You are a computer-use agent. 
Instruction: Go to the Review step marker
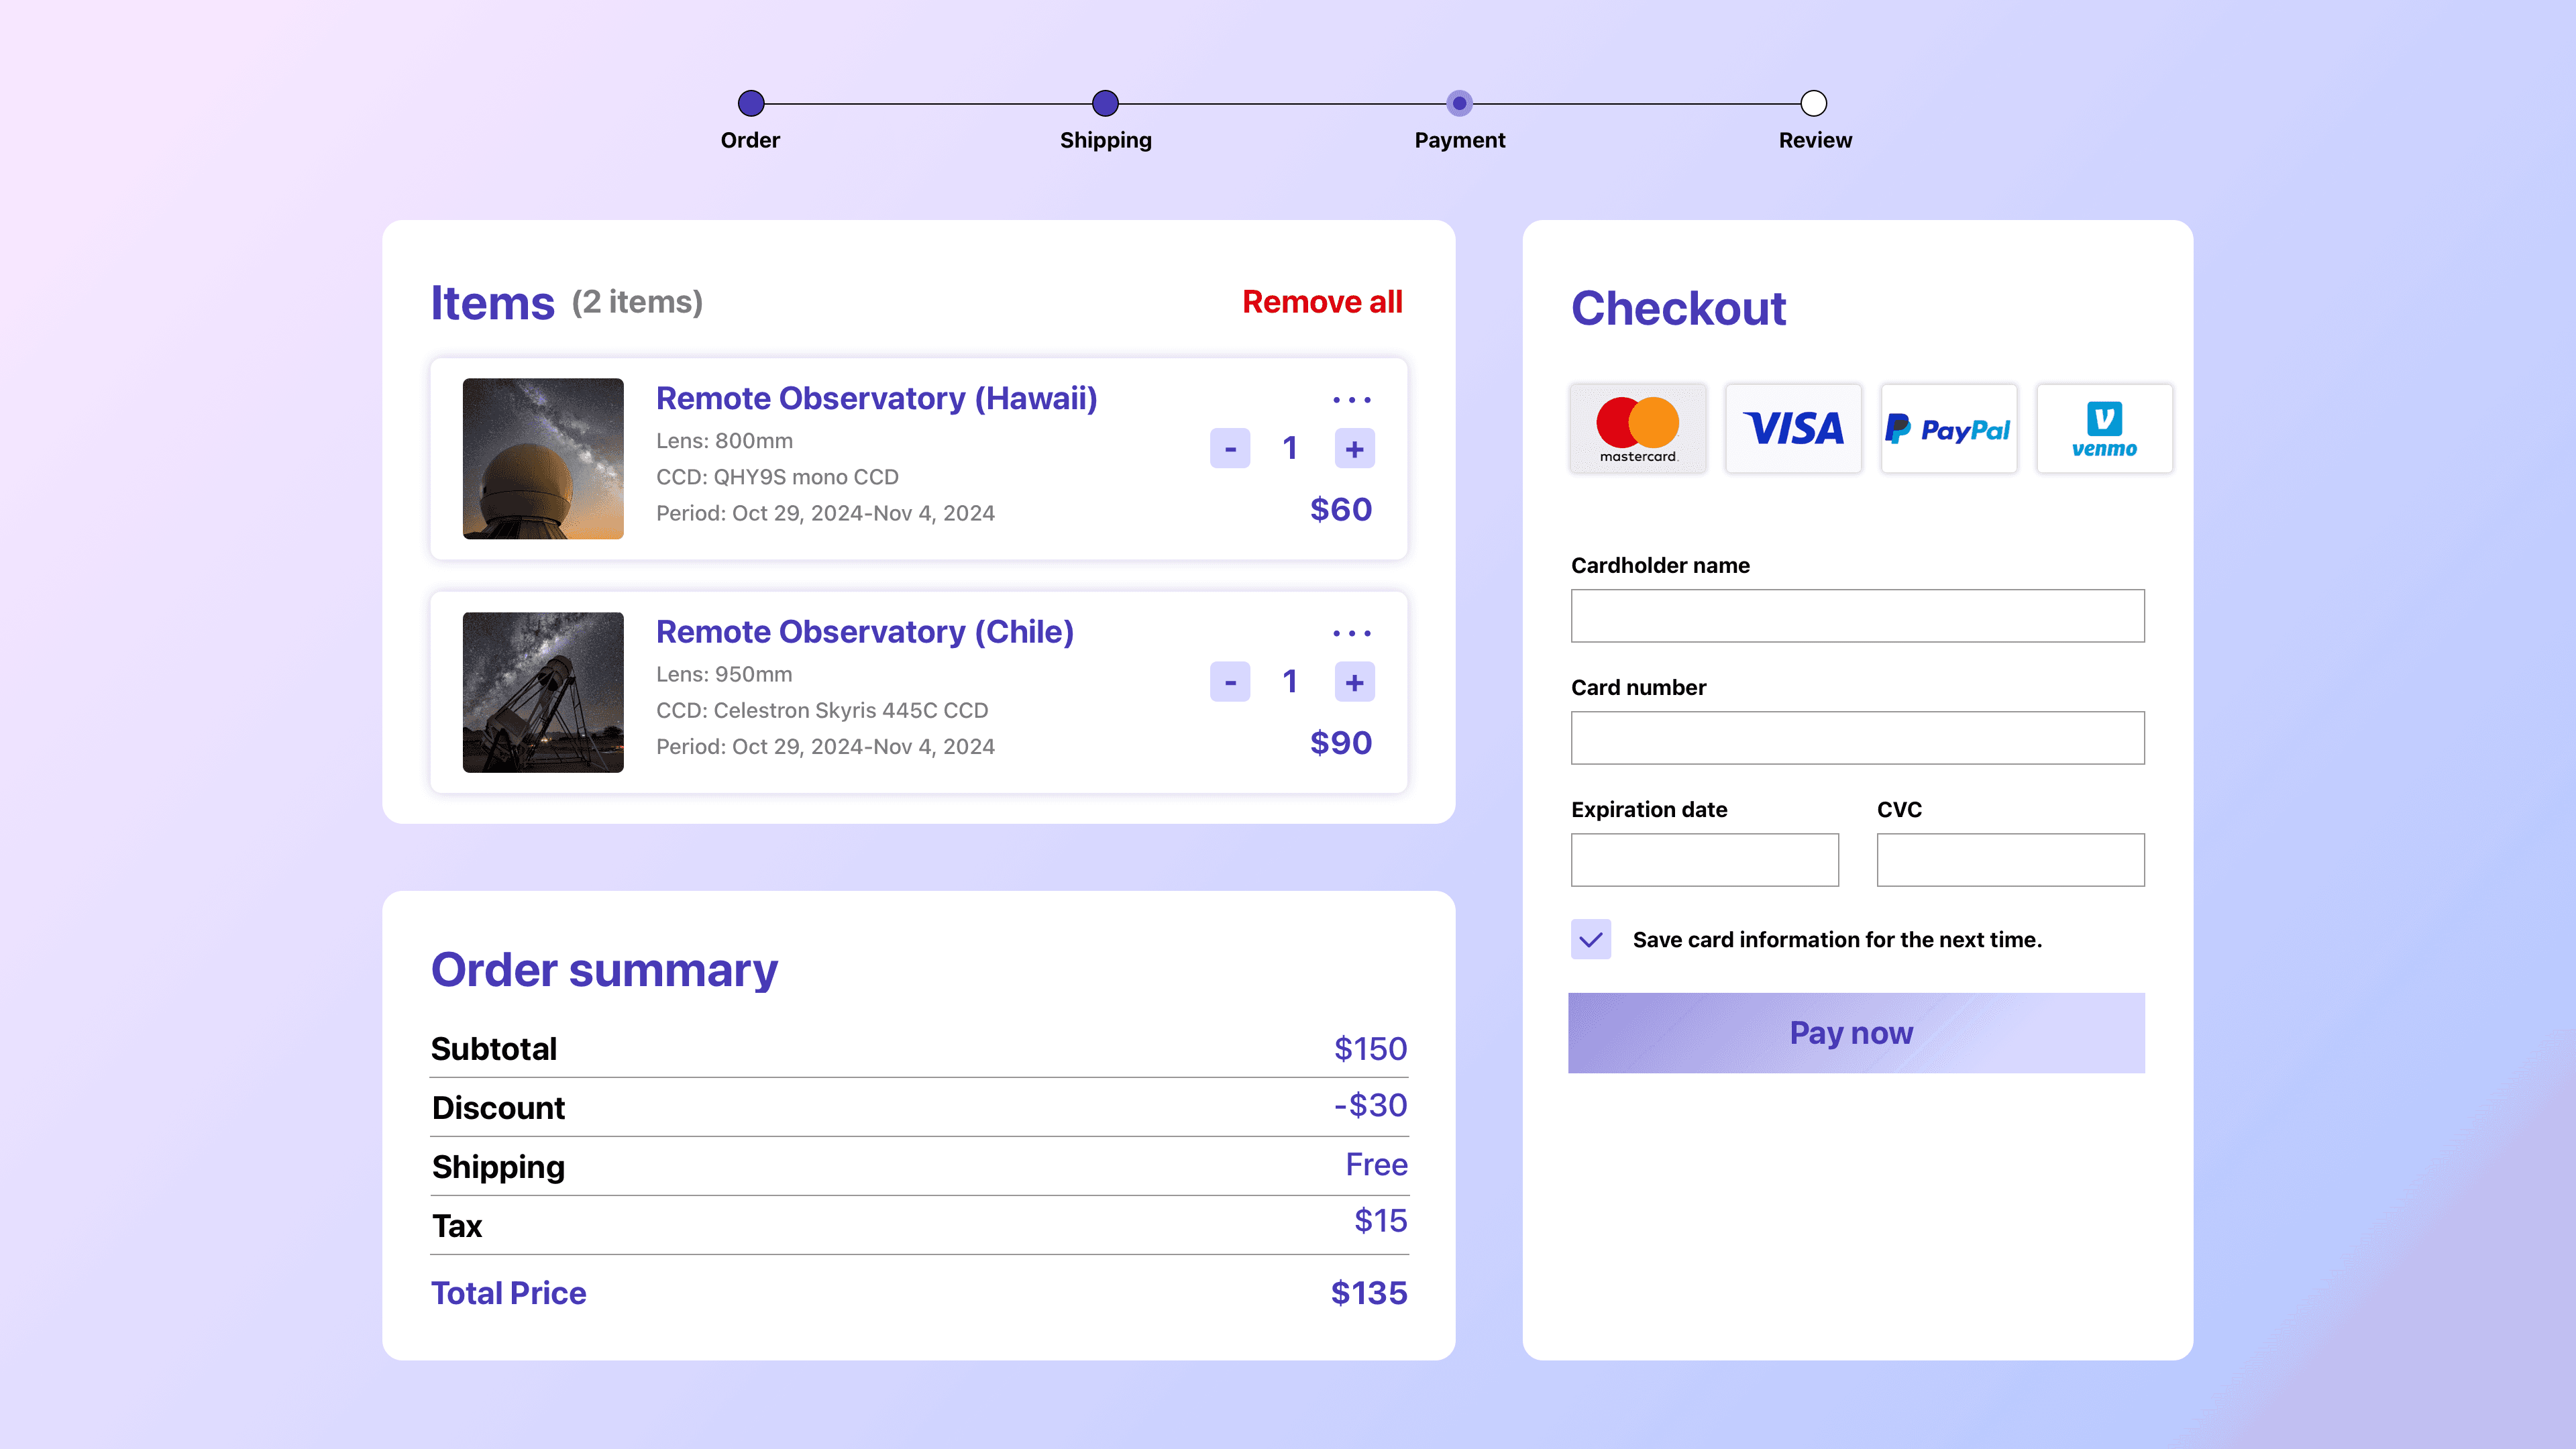[1813, 103]
